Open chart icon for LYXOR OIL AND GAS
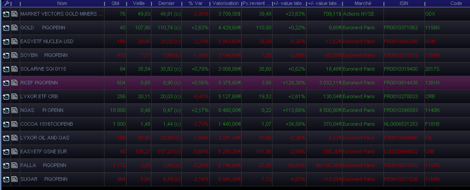Viewport: 470px width, 190px height. click(x=6, y=138)
